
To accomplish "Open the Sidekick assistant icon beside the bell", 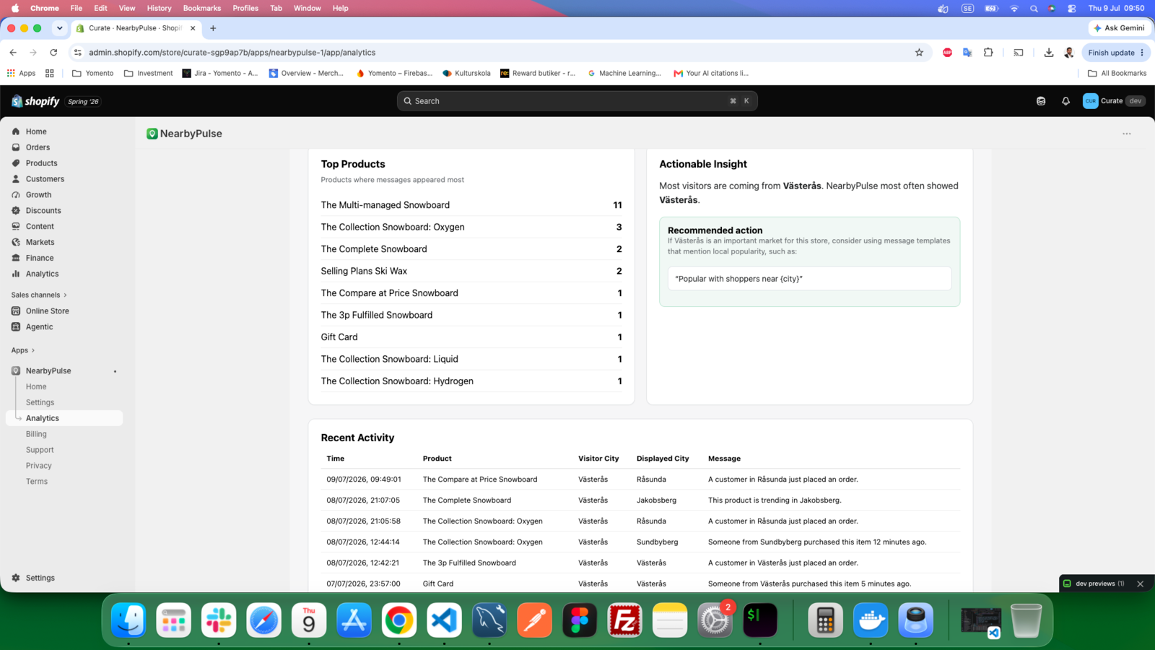I will point(1041,101).
